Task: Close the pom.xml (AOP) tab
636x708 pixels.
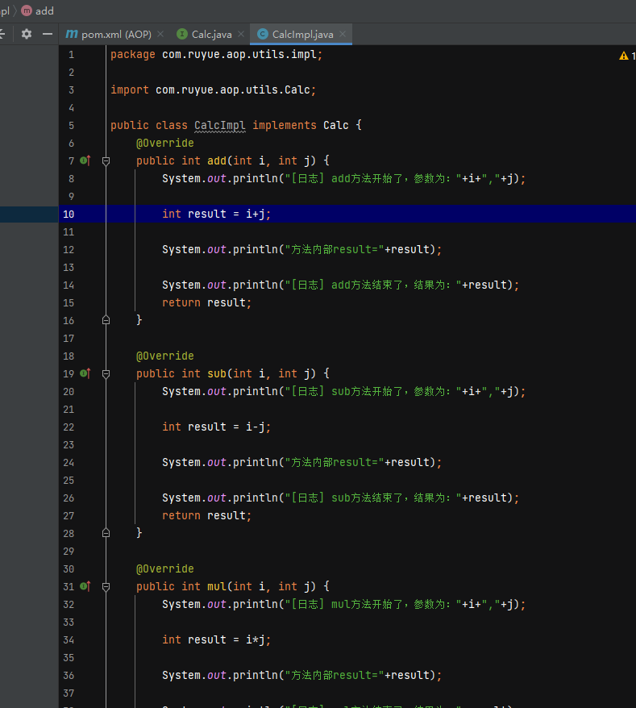Action: [x=160, y=34]
